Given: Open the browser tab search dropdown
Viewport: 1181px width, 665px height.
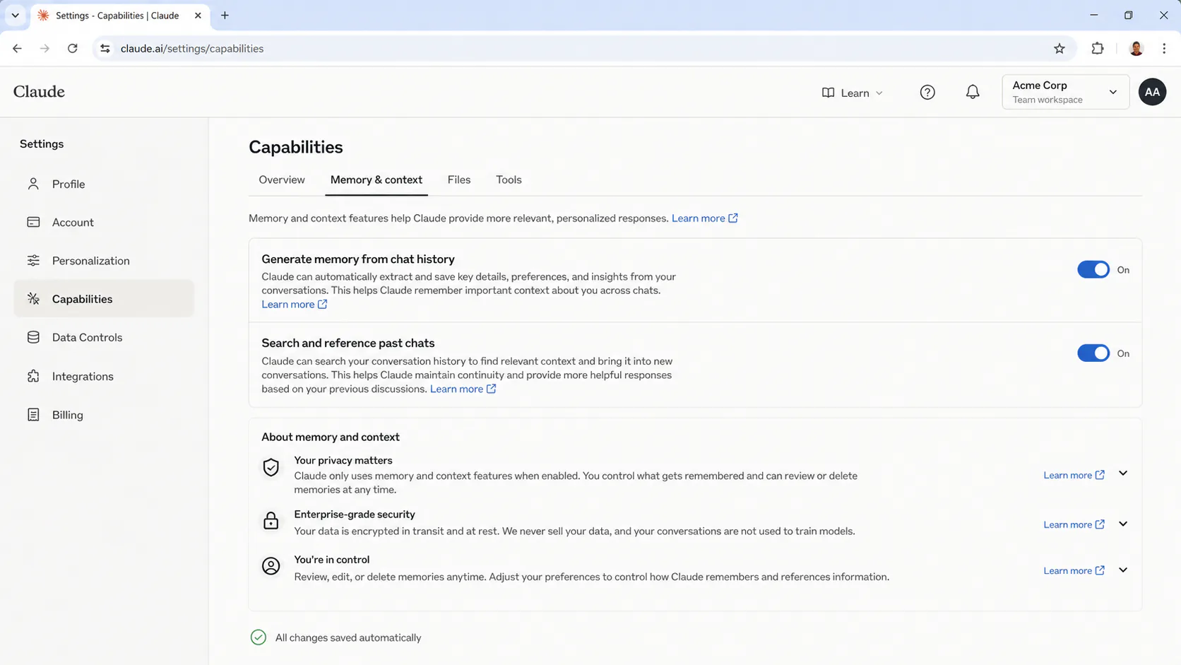Looking at the screenshot, I should [x=15, y=16].
